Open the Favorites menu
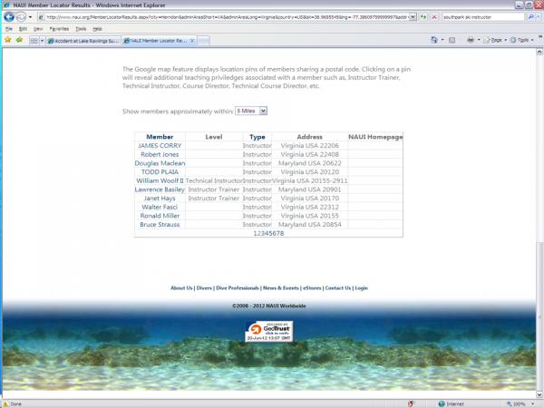 [x=59, y=29]
